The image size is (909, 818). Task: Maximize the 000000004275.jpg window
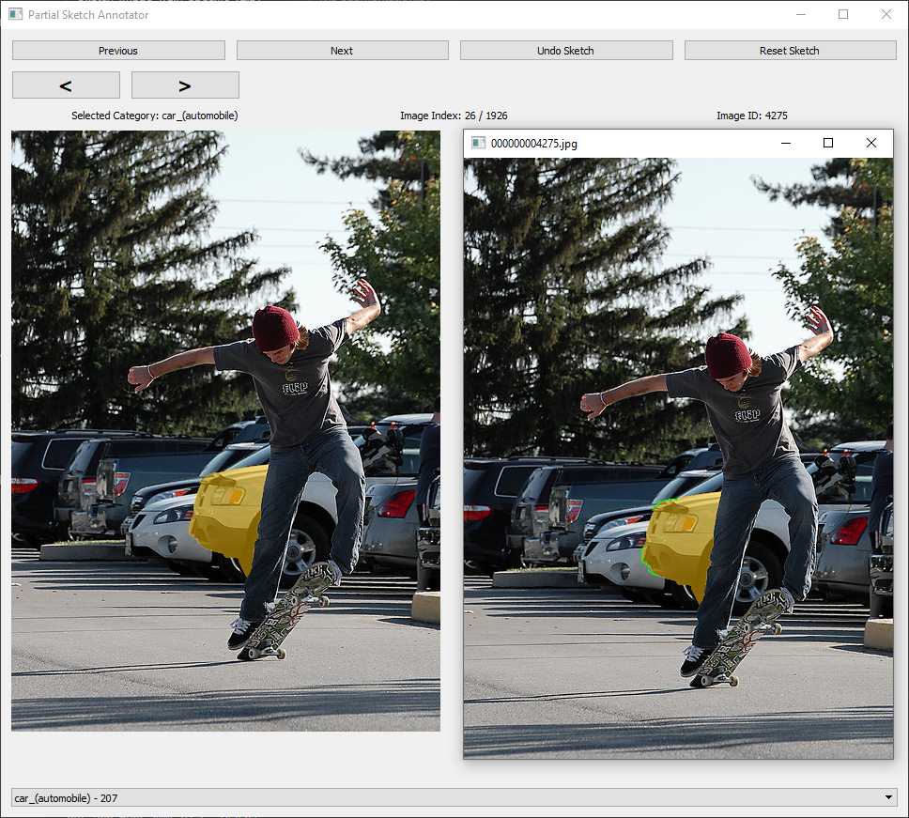(x=828, y=143)
